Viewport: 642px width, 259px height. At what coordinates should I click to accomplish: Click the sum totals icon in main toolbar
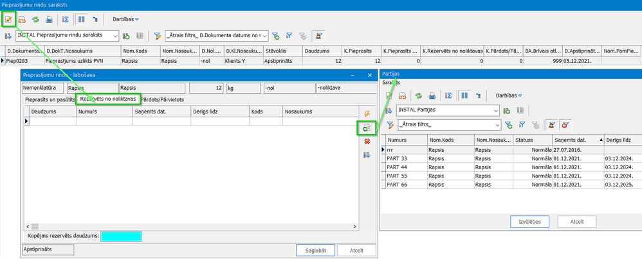click(65, 19)
